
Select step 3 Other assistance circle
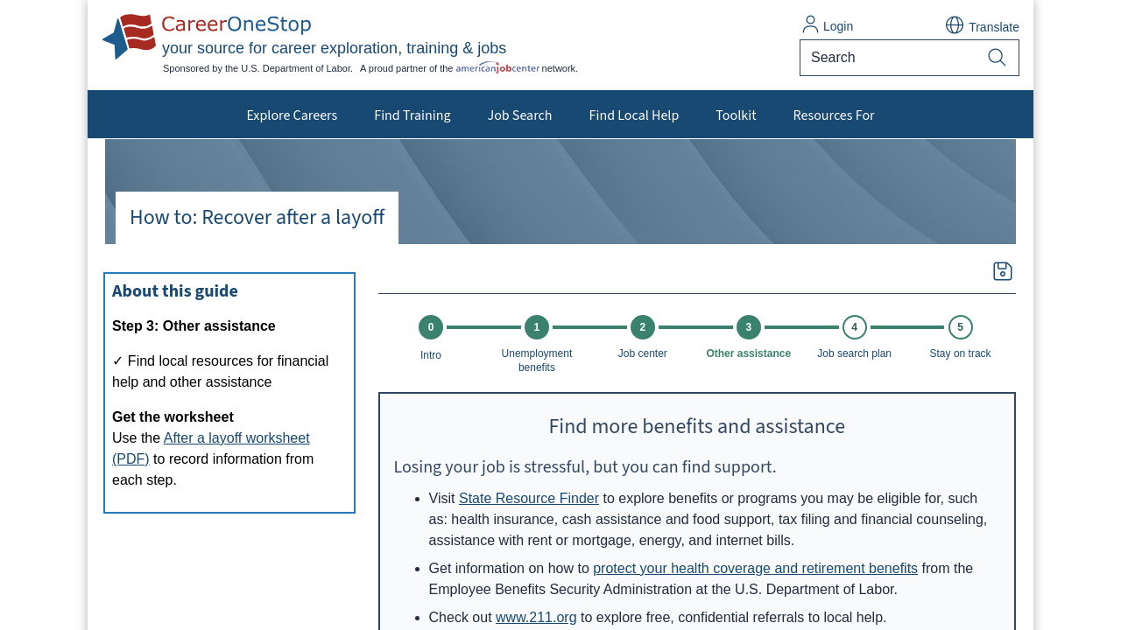click(x=749, y=327)
